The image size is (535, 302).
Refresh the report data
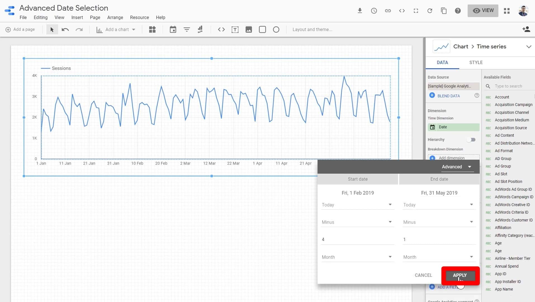(430, 11)
